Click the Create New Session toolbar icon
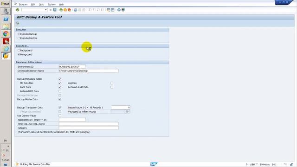Image resolution: width=297 pixels, height=167 pixels. pos(109,10)
